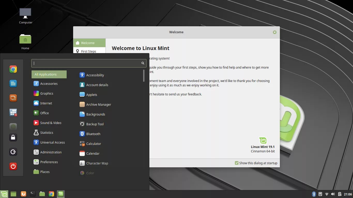Switch to First Steps tab in Welcome window

tap(89, 51)
